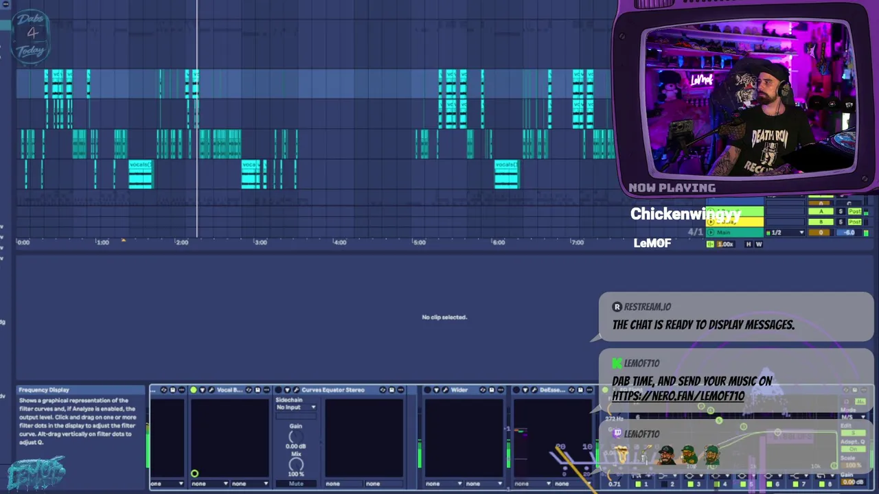Screen dimensions: 879x494
Task: Click the Main track name
Action: coord(723,233)
